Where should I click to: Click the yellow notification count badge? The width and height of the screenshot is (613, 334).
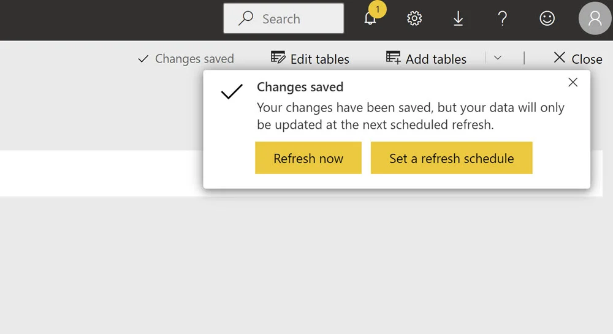point(377,9)
